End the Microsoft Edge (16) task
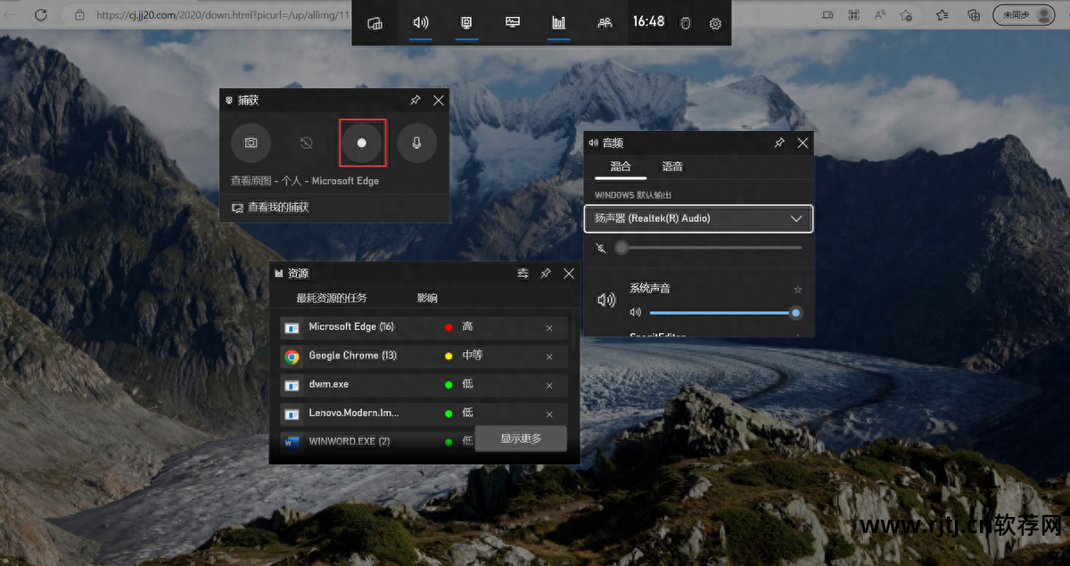This screenshot has height=566, width=1070. click(549, 328)
